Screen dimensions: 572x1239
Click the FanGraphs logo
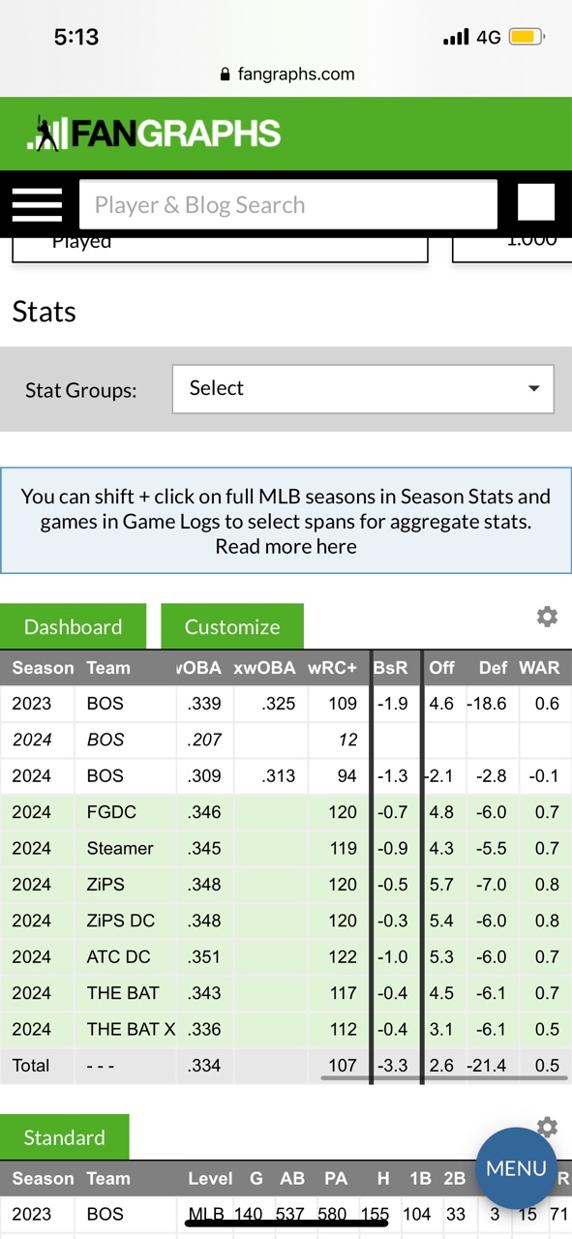pyautogui.click(x=154, y=134)
